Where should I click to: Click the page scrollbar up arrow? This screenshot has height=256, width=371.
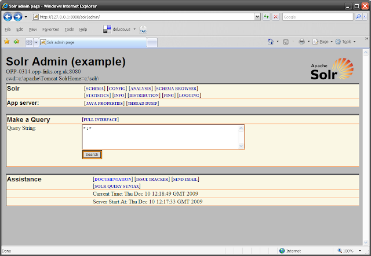366,52
